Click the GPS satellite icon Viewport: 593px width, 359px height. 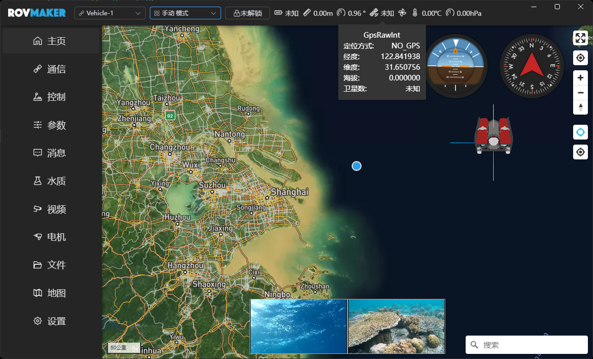point(374,13)
